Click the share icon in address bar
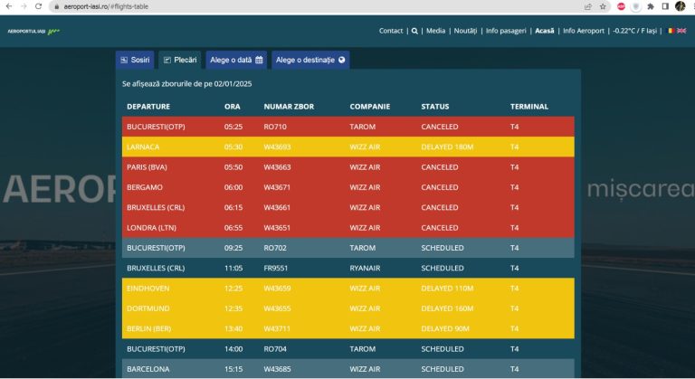Image resolution: width=695 pixels, height=379 pixels. (x=588, y=6)
